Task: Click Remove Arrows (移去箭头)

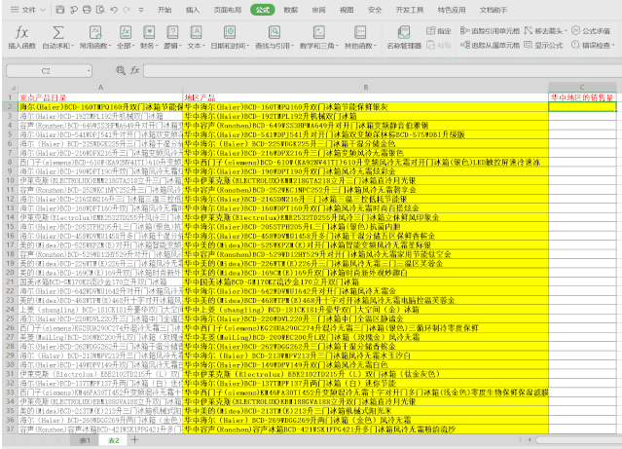Action: tap(543, 31)
